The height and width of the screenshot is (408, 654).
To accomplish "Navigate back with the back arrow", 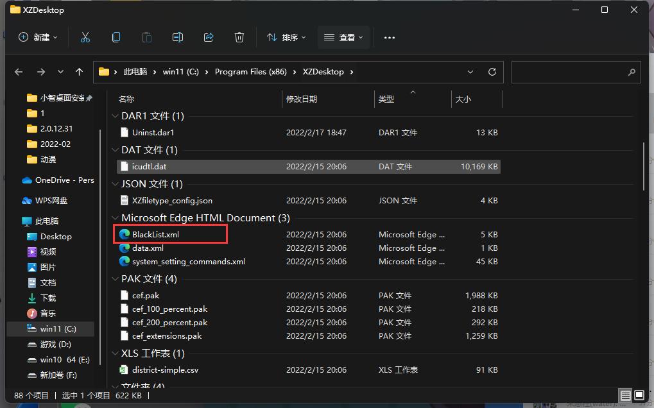I will pyautogui.click(x=19, y=72).
